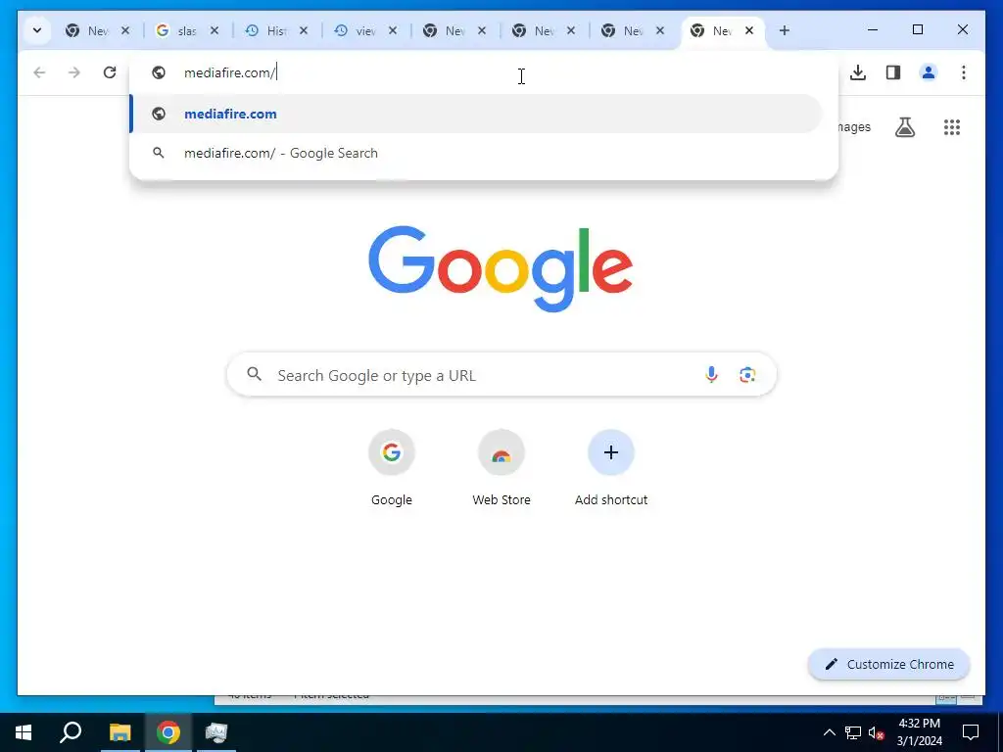Click the Customize Chrome button
1003x752 pixels.
coord(889,664)
